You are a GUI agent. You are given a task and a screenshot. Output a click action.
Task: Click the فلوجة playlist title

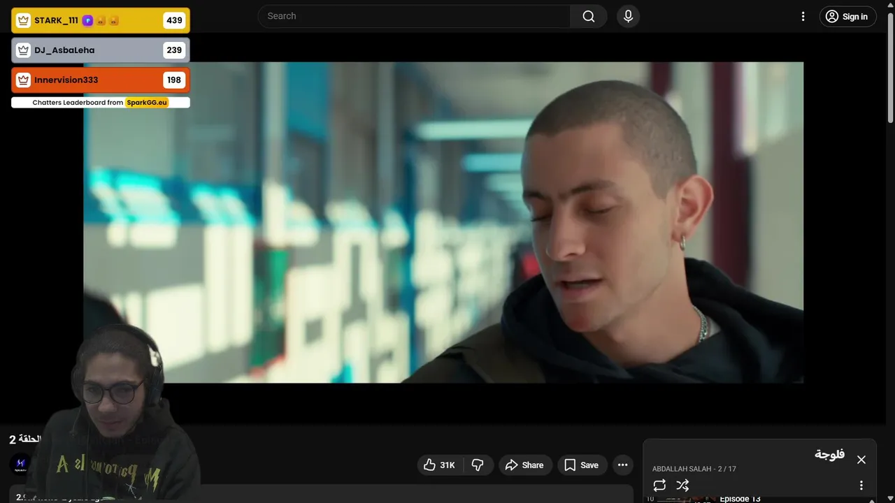(829, 455)
